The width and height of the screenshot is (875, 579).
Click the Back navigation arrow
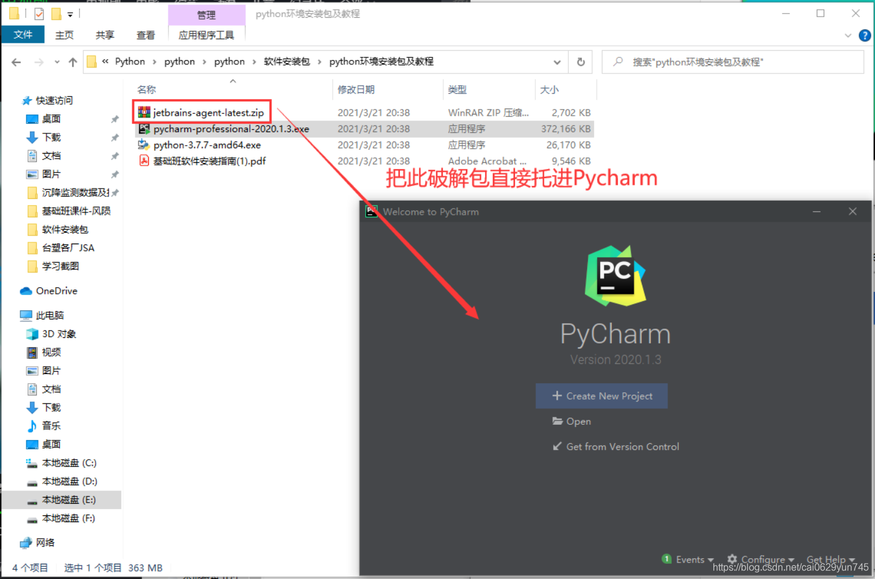17,62
